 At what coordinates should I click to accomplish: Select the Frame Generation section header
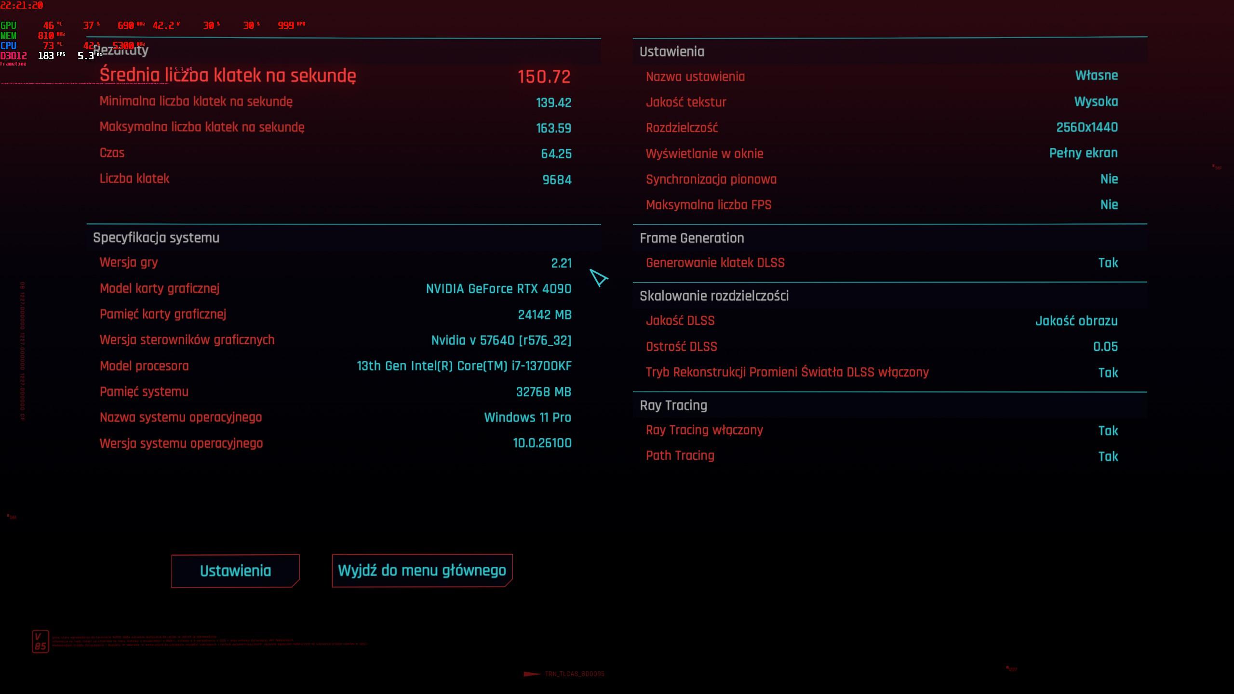(x=691, y=238)
